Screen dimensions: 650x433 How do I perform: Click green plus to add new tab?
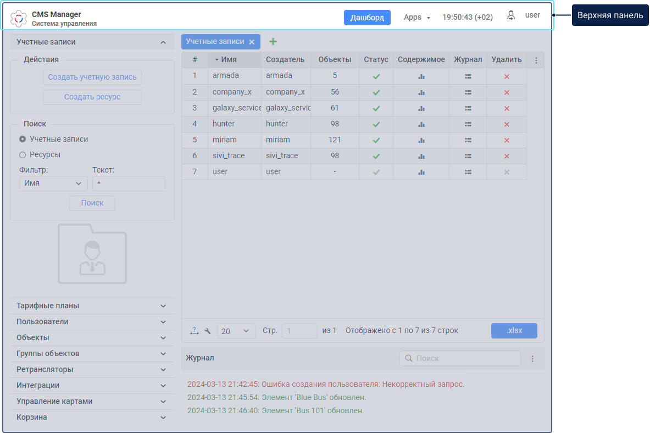pyautogui.click(x=273, y=42)
